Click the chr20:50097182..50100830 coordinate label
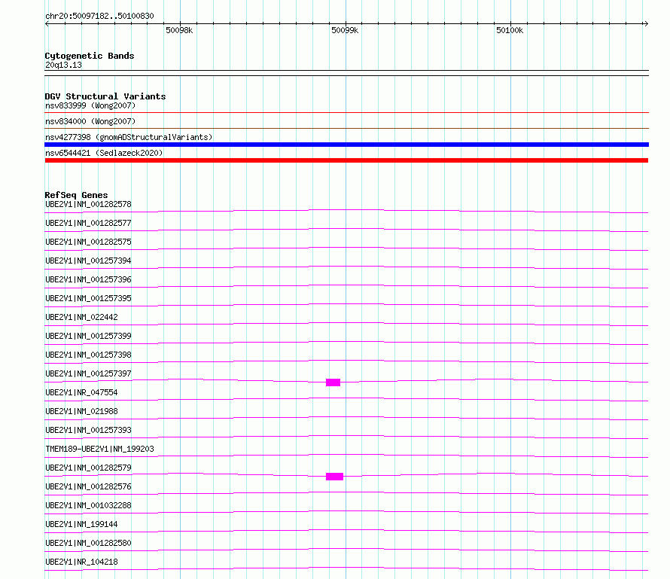This screenshot has height=579, width=670. tap(99, 17)
